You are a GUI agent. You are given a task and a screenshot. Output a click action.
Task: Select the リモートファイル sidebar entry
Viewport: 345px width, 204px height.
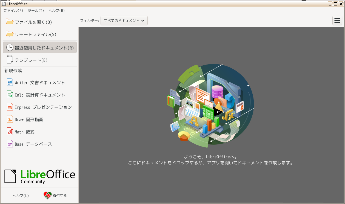point(30,34)
